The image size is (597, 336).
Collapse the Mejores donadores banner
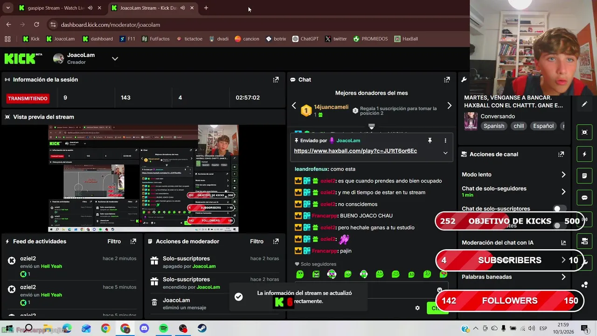(x=372, y=126)
